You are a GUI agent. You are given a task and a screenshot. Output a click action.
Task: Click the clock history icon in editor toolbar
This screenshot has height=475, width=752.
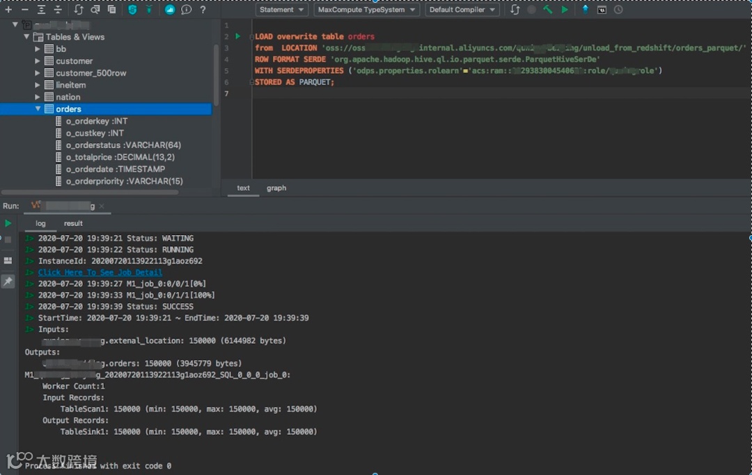(x=618, y=10)
